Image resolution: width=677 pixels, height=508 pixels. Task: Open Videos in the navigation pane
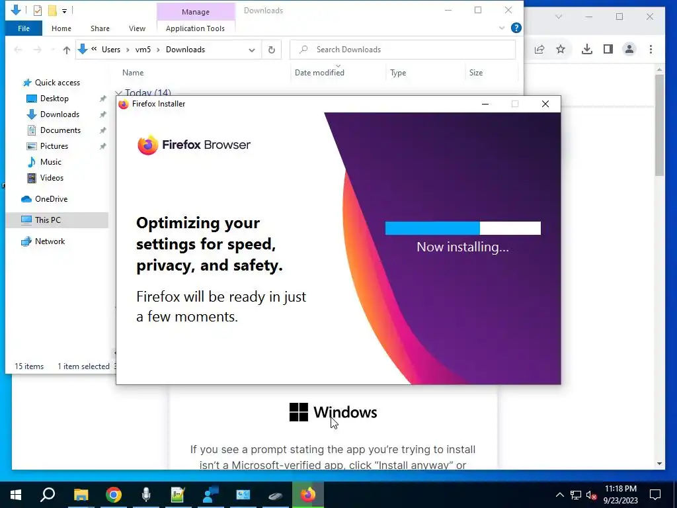[x=52, y=178]
